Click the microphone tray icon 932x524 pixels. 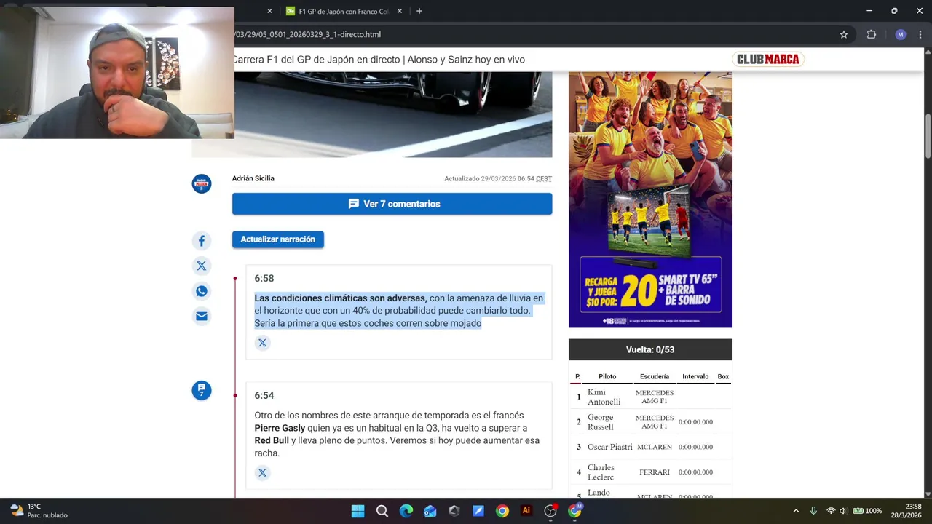813,511
